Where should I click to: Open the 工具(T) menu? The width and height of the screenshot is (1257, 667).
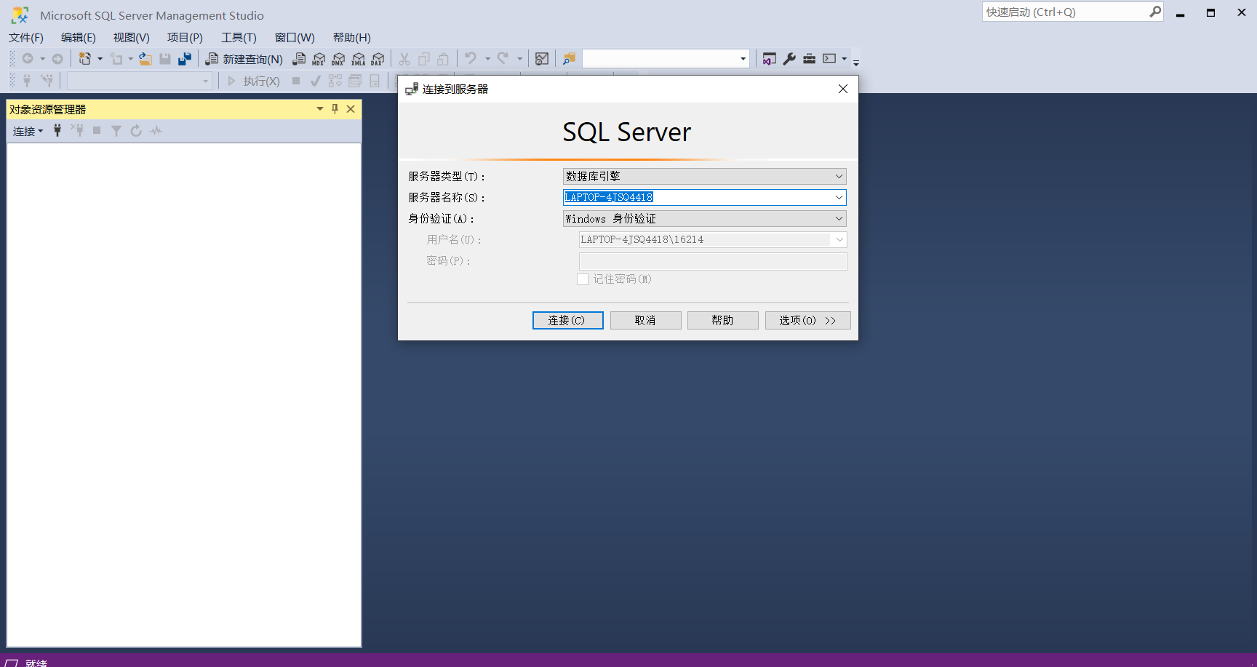pos(239,38)
